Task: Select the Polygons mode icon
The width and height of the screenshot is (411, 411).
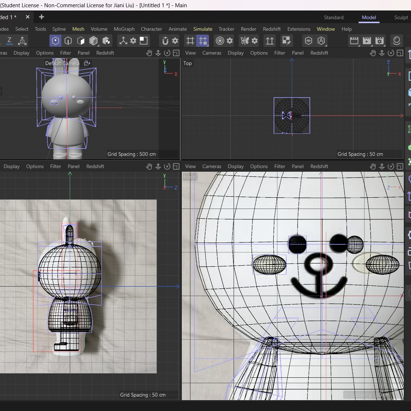Action: tap(81, 40)
